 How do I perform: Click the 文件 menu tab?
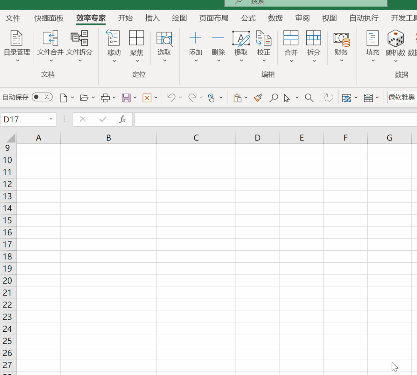13,18
